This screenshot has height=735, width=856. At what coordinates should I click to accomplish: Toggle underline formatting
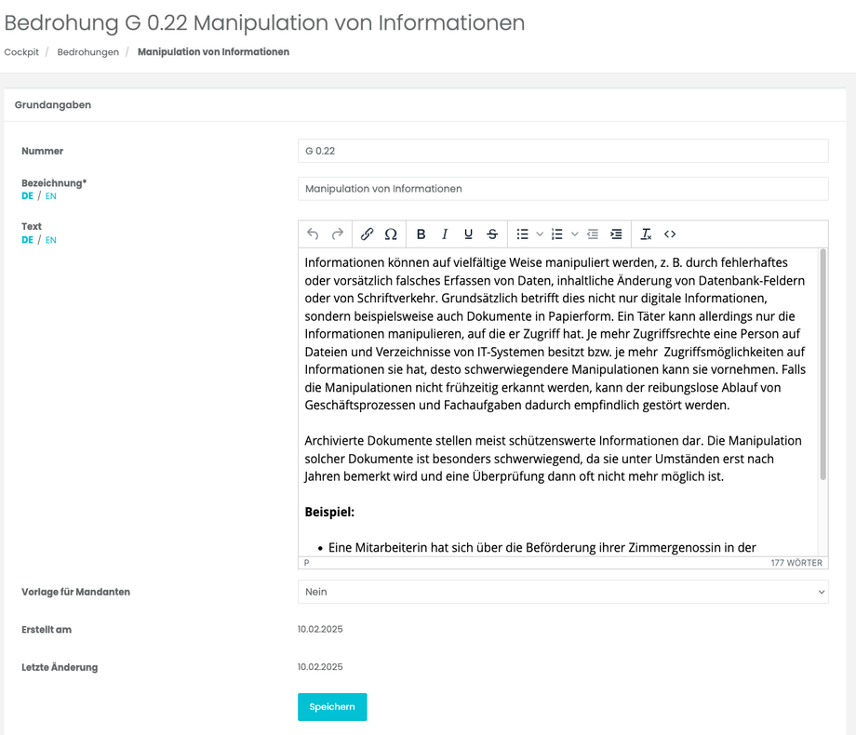click(468, 234)
